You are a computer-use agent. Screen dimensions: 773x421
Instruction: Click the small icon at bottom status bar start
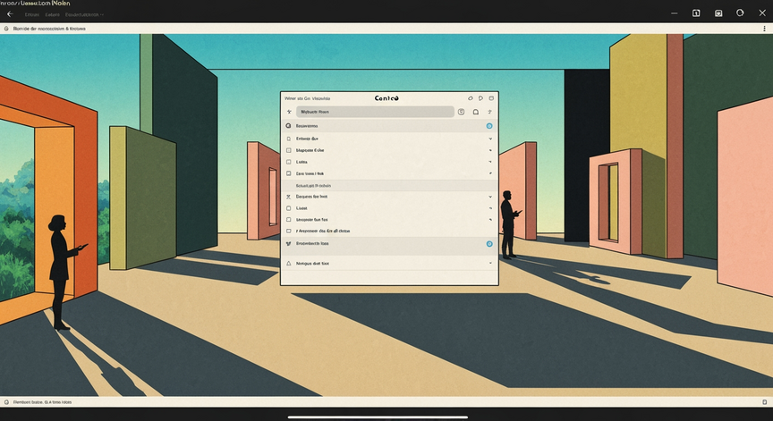click(6, 402)
